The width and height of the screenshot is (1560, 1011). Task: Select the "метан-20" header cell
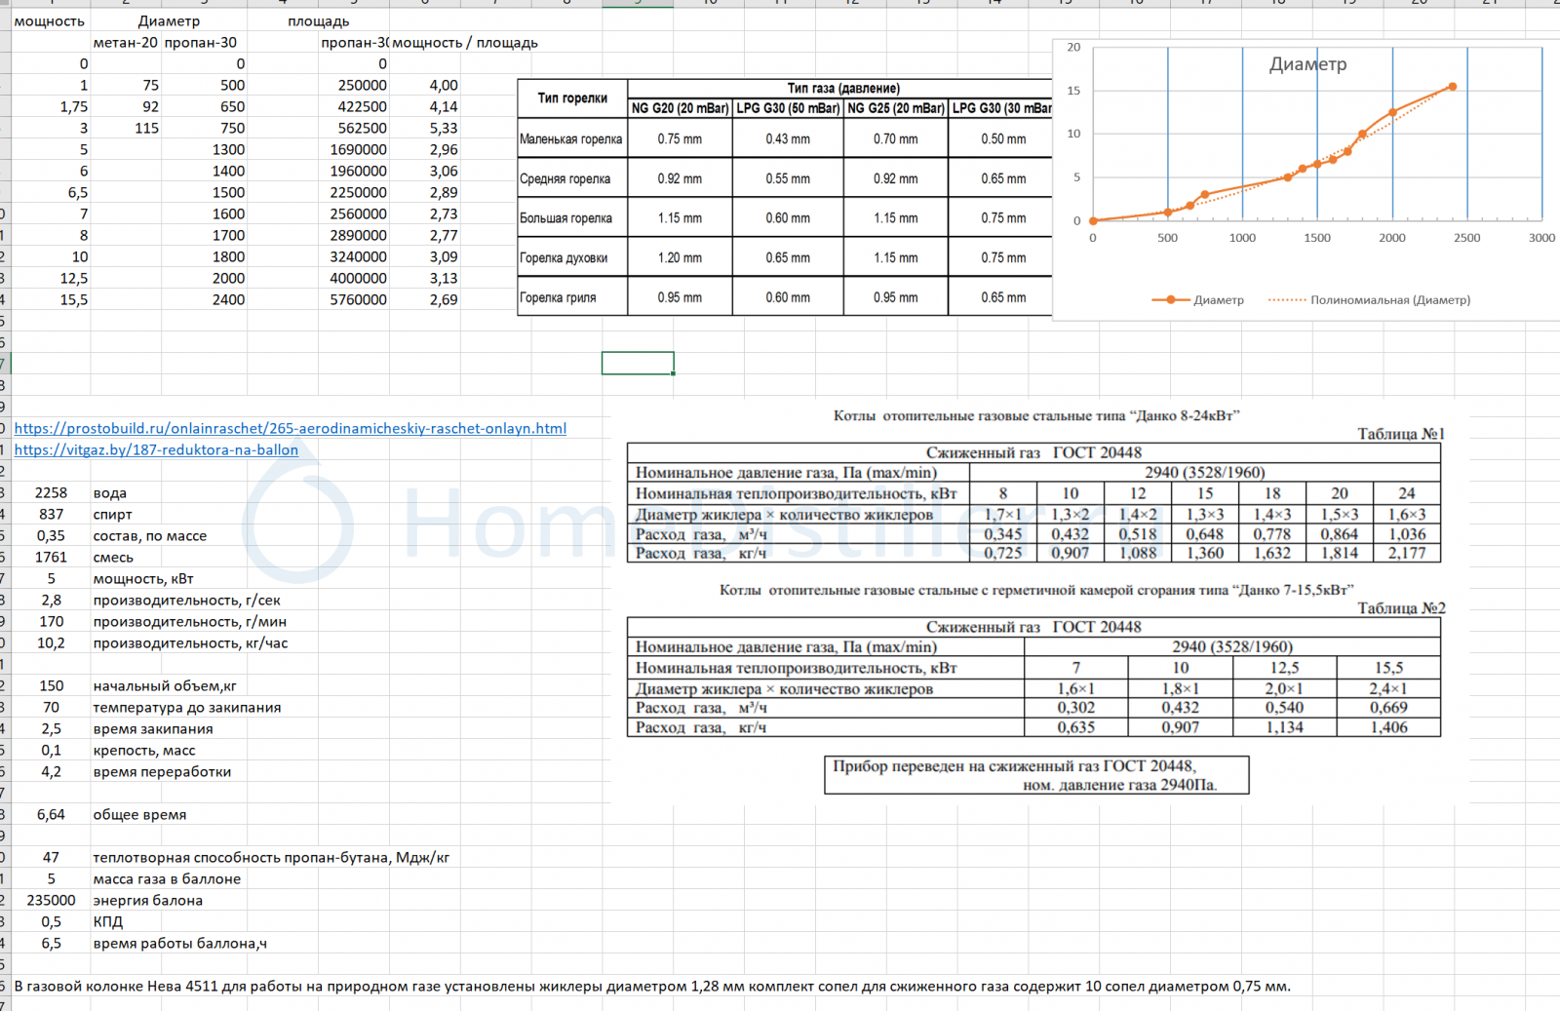126,43
